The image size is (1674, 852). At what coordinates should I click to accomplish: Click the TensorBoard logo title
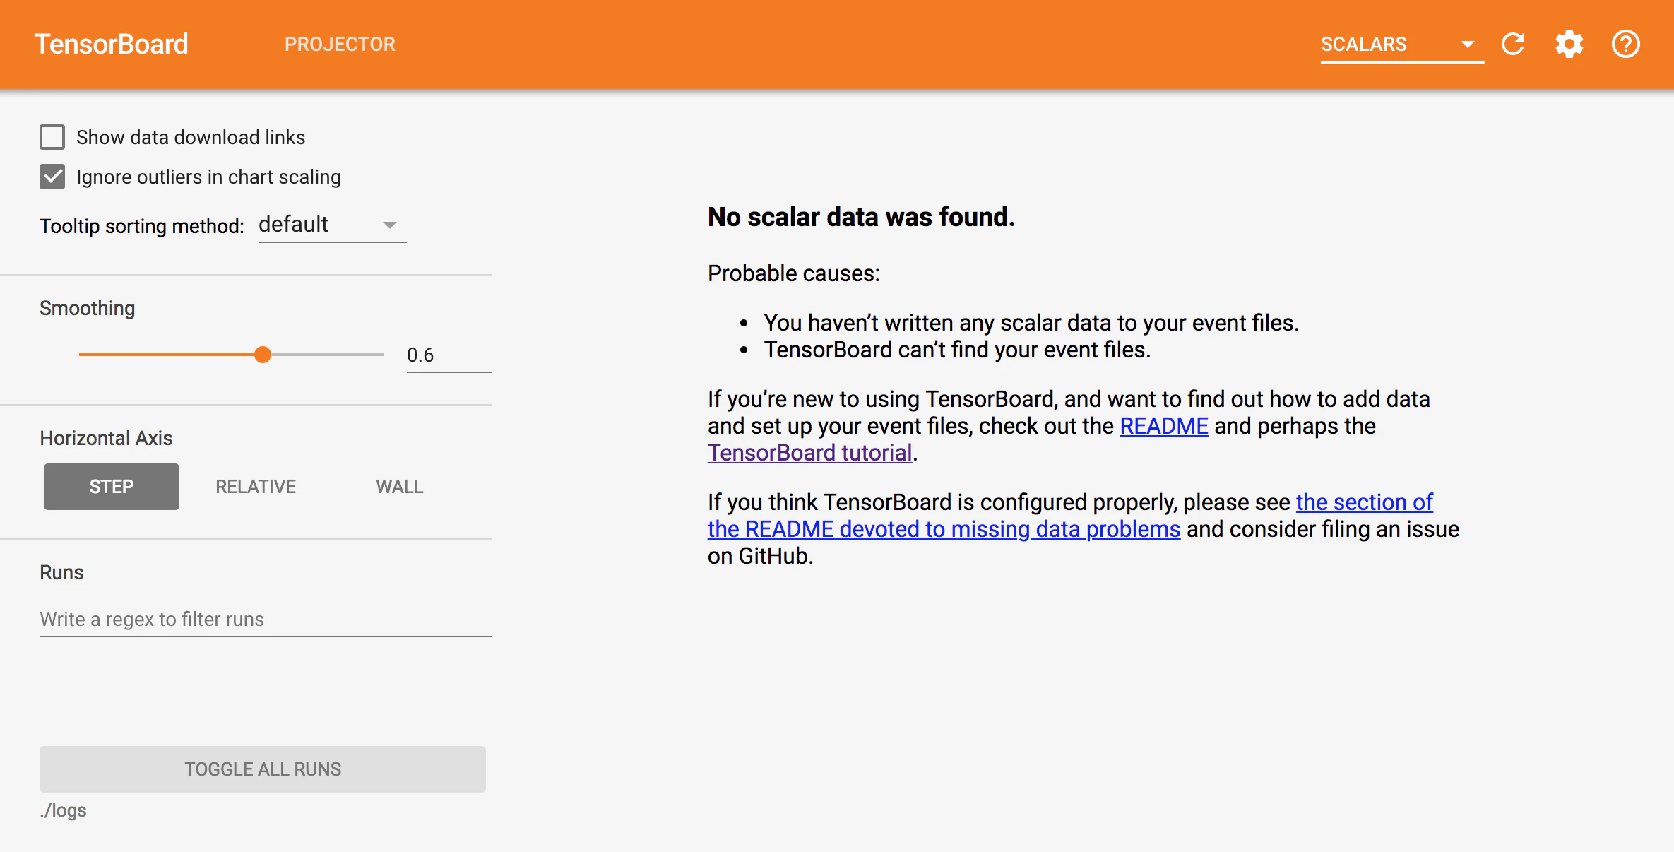pyautogui.click(x=111, y=44)
